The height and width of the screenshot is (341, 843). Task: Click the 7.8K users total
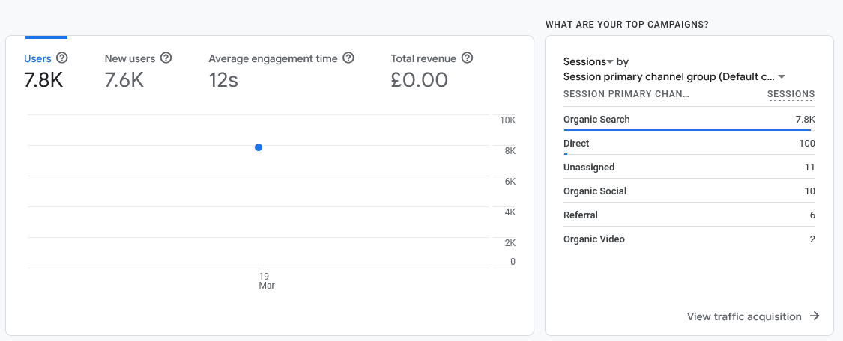(43, 80)
